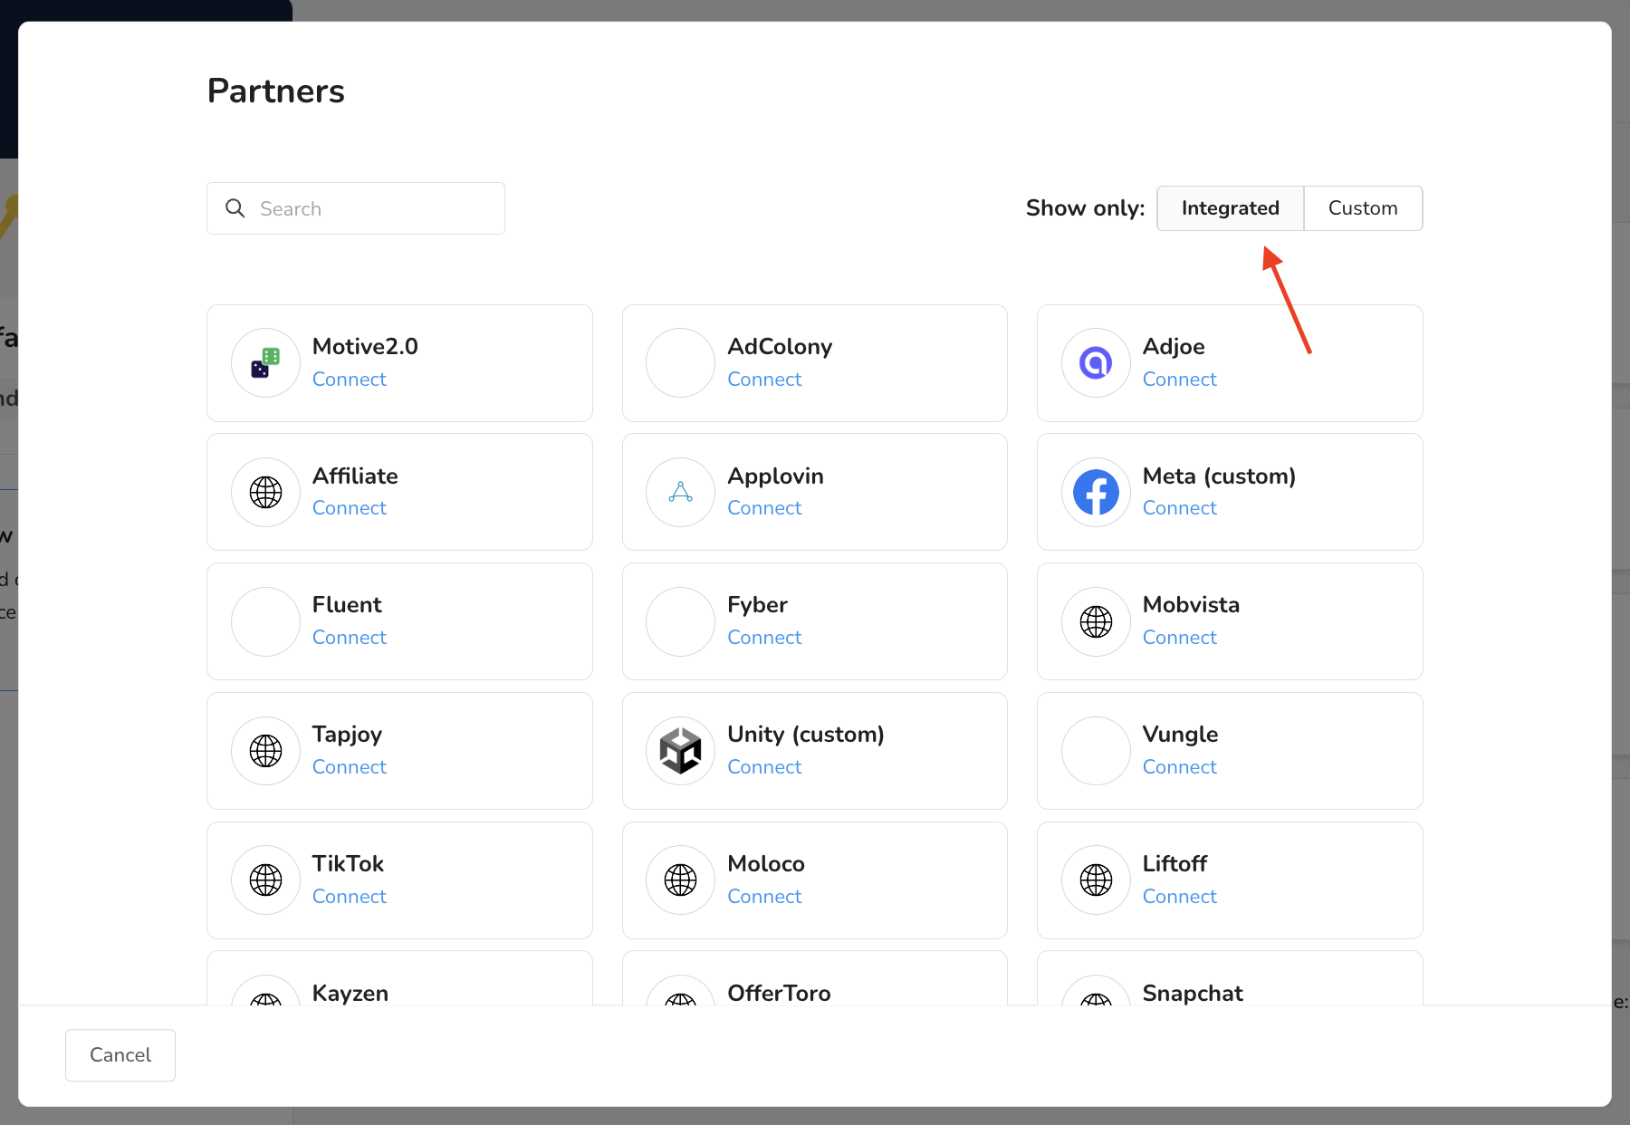The height and width of the screenshot is (1125, 1630).
Task: Filter partners by Custom
Action: click(1362, 208)
